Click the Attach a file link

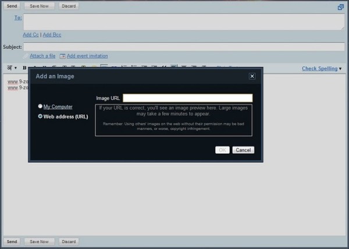pyautogui.click(x=42, y=56)
